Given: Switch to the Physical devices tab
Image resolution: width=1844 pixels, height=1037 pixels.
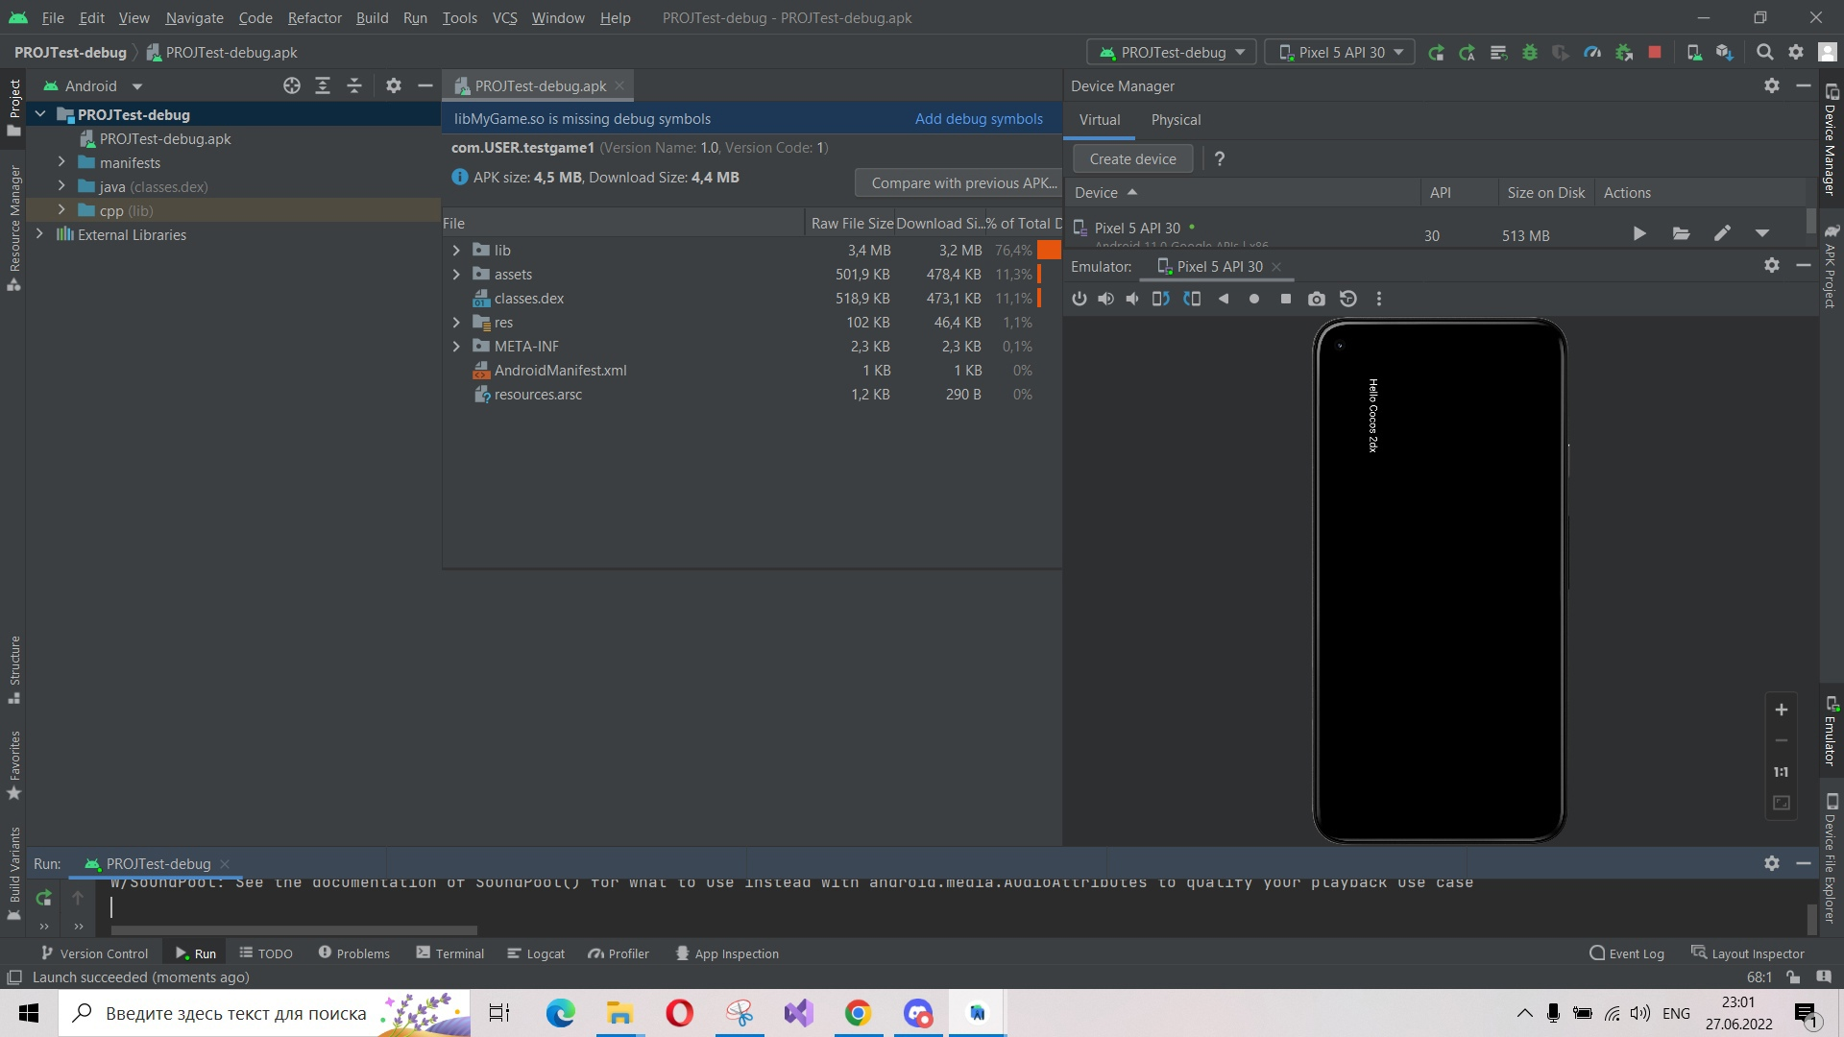Looking at the screenshot, I should [x=1176, y=120].
